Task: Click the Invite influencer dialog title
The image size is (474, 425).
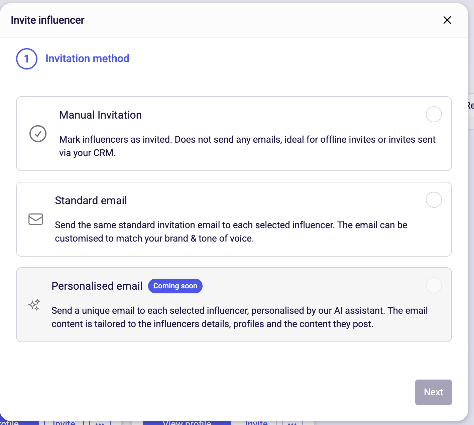Action: 47,20
